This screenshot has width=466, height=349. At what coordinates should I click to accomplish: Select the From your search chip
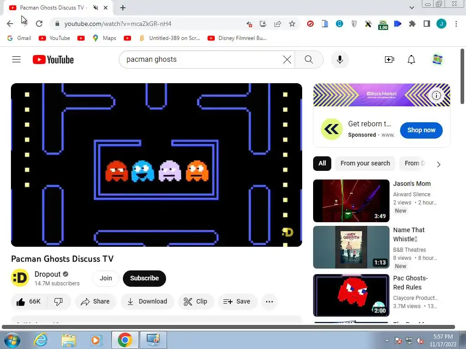(x=365, y=164)
